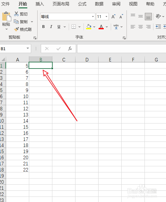Click the formula bar resize dots handle
The width and height of the screenshot is (166, 202).
pyautogui.click(x=36, y=49)
